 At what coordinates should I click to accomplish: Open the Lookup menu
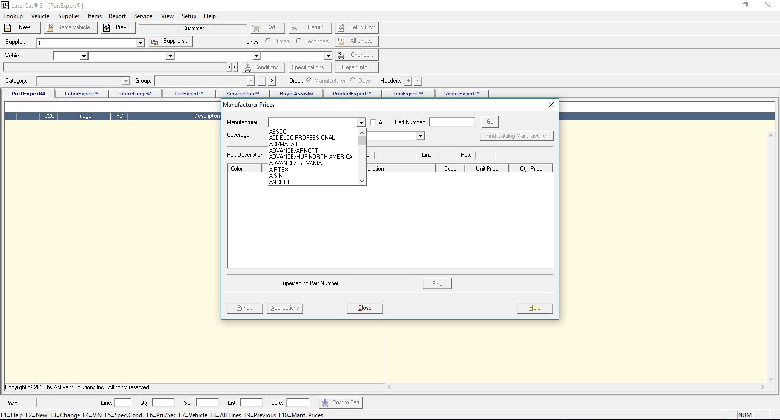(x=13, y=16)
